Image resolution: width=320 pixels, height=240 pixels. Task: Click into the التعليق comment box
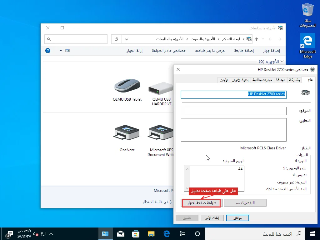pyautogui.click(x=234, y=130)
